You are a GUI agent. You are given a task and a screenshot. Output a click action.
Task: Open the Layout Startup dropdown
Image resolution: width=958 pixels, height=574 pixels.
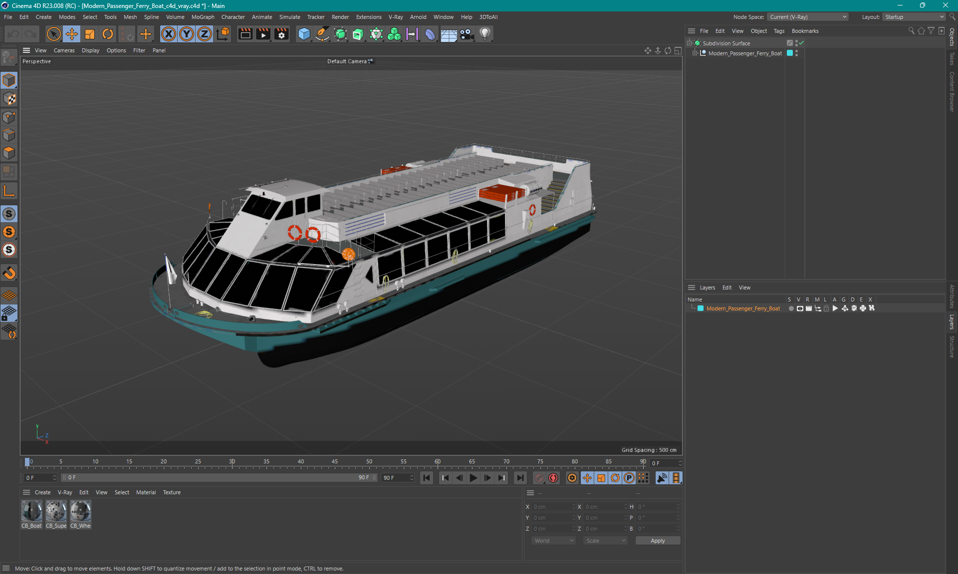tap(914, 17)
